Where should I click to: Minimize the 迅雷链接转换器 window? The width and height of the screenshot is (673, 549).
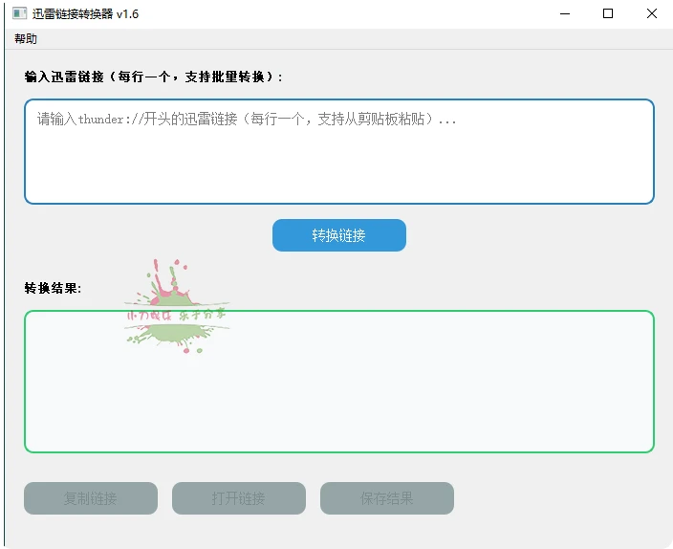tap(565, 13)
